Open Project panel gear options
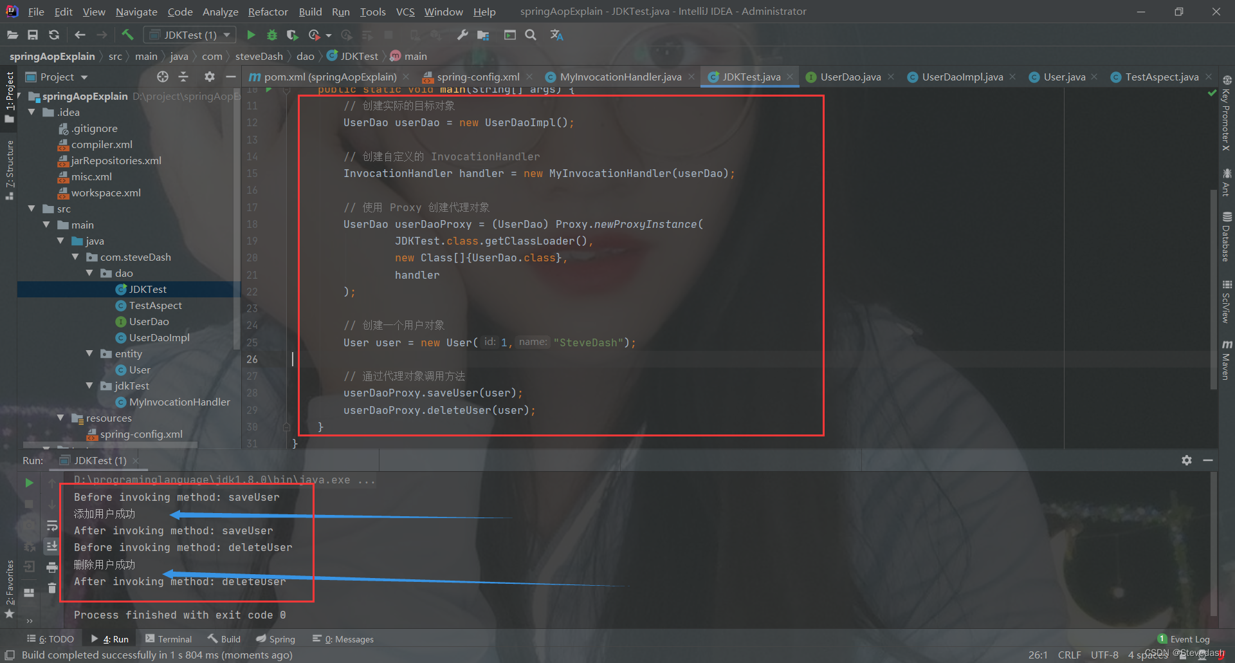The width and height of the screenshot is (1235, 663). pos(210,77)
